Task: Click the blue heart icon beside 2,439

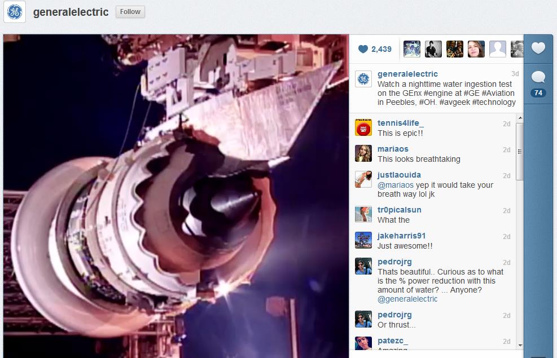Action: coord(363,49)
